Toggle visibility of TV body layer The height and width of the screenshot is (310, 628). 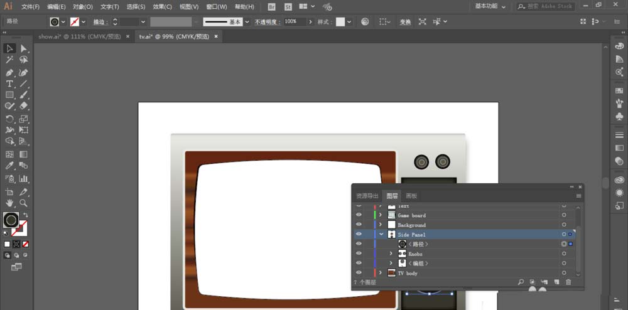(359, 273)
